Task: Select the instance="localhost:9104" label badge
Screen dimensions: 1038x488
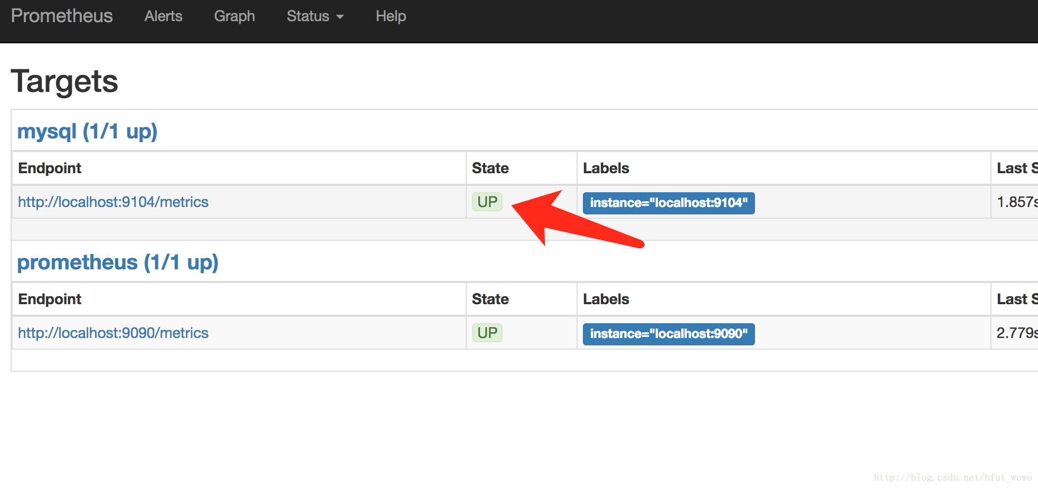Action: point(668,203)
